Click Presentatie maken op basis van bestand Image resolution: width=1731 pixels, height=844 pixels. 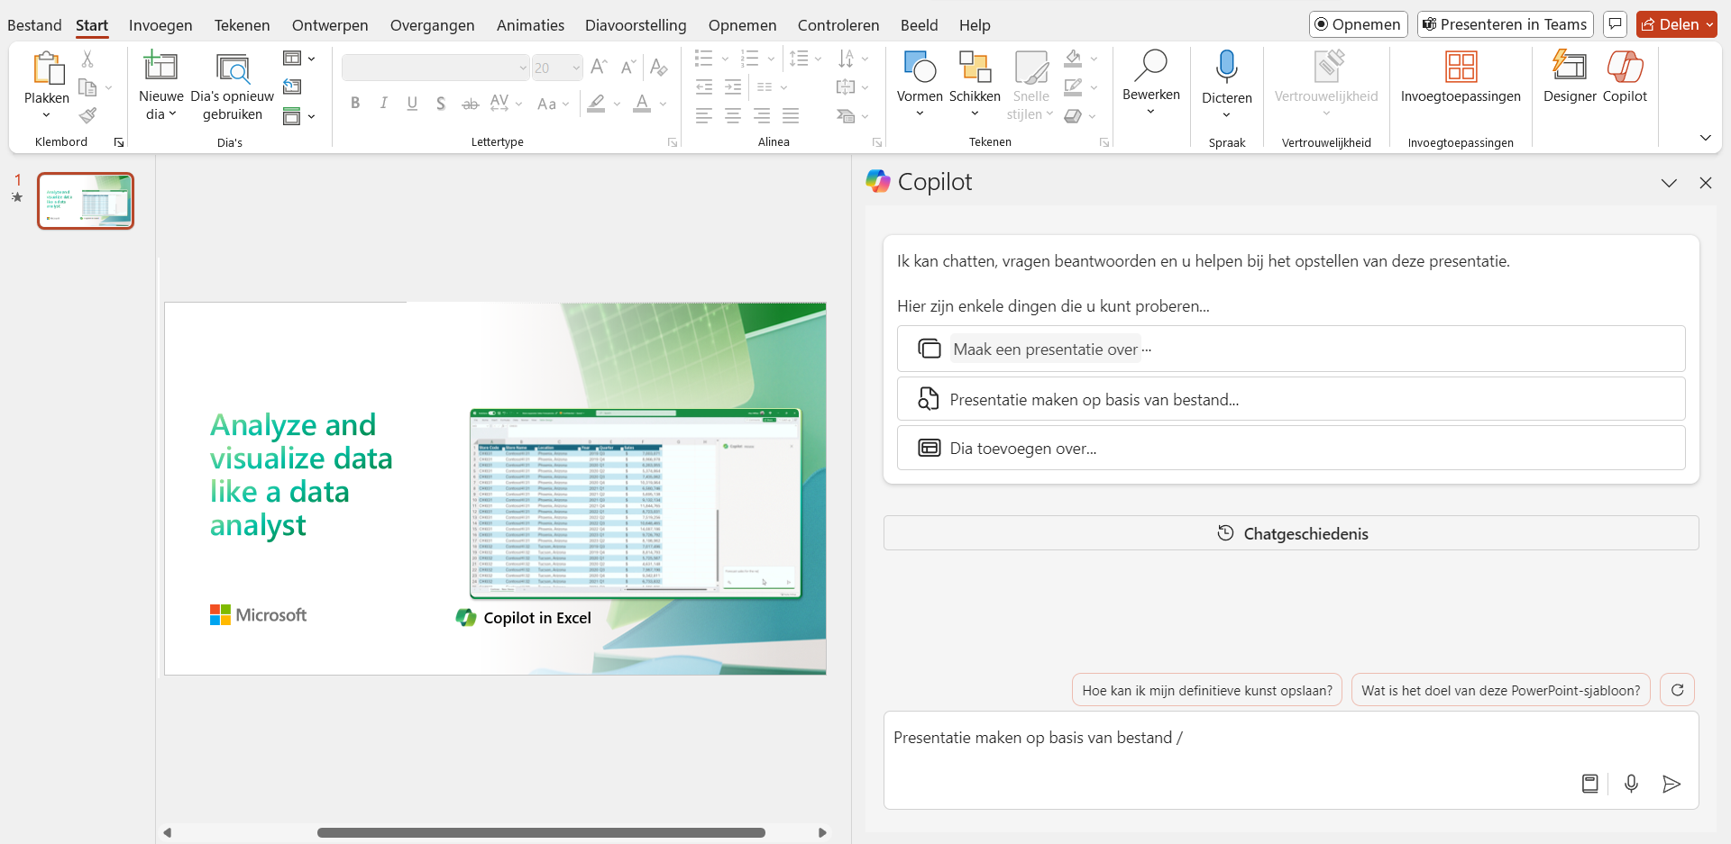coord(1291,399)
